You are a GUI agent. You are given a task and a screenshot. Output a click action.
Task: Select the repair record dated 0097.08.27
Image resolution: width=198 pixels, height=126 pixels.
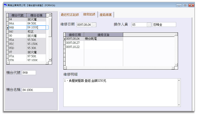click(73, 43)
